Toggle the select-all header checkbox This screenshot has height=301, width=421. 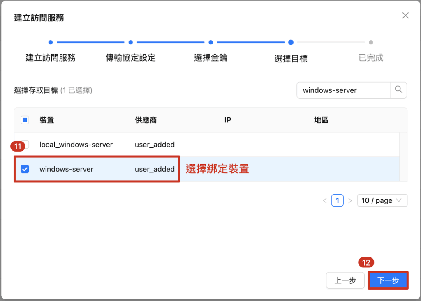point(25,120)
